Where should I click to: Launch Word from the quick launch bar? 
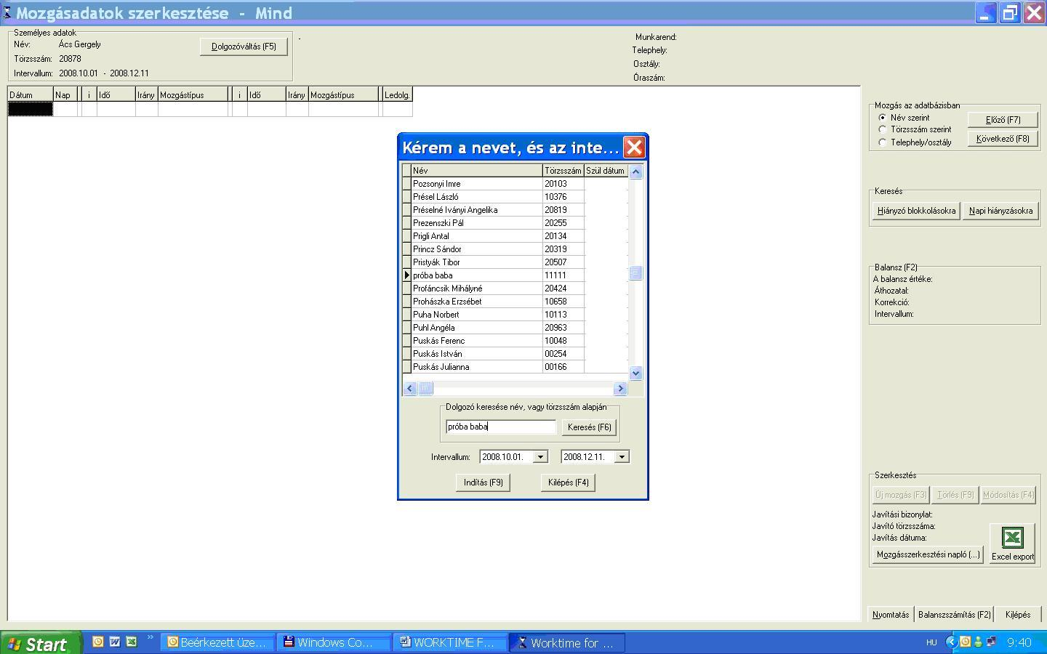click(x=115, y=642)
